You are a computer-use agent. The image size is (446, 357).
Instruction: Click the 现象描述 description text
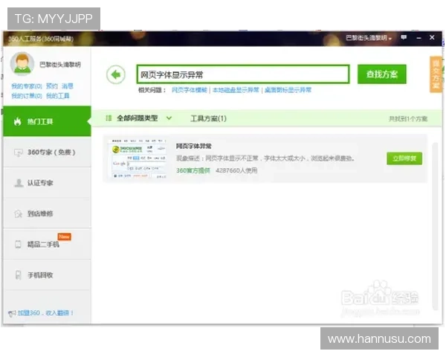pyautogui.click(x=265, y=158)
